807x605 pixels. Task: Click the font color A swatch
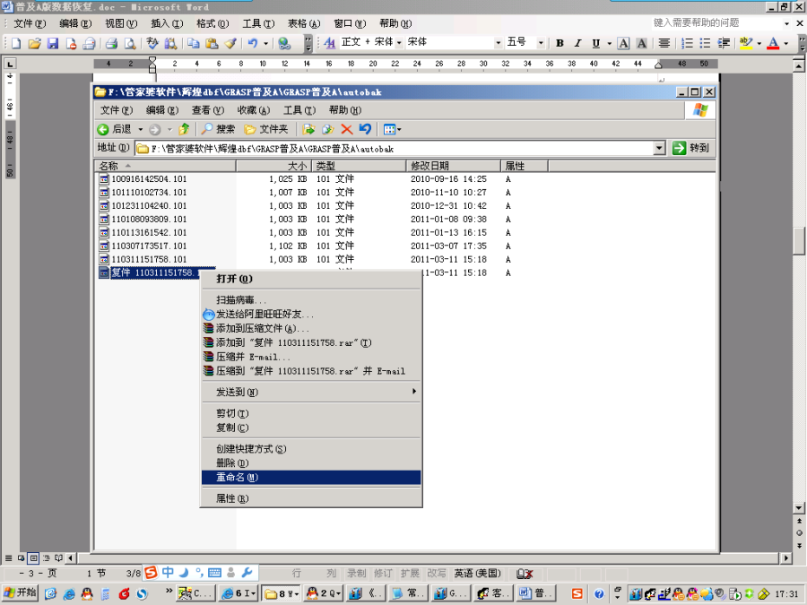click(772, 43)
